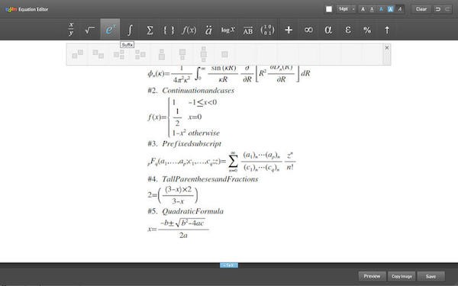Expand the log x templates palette

tap(227, 30)
